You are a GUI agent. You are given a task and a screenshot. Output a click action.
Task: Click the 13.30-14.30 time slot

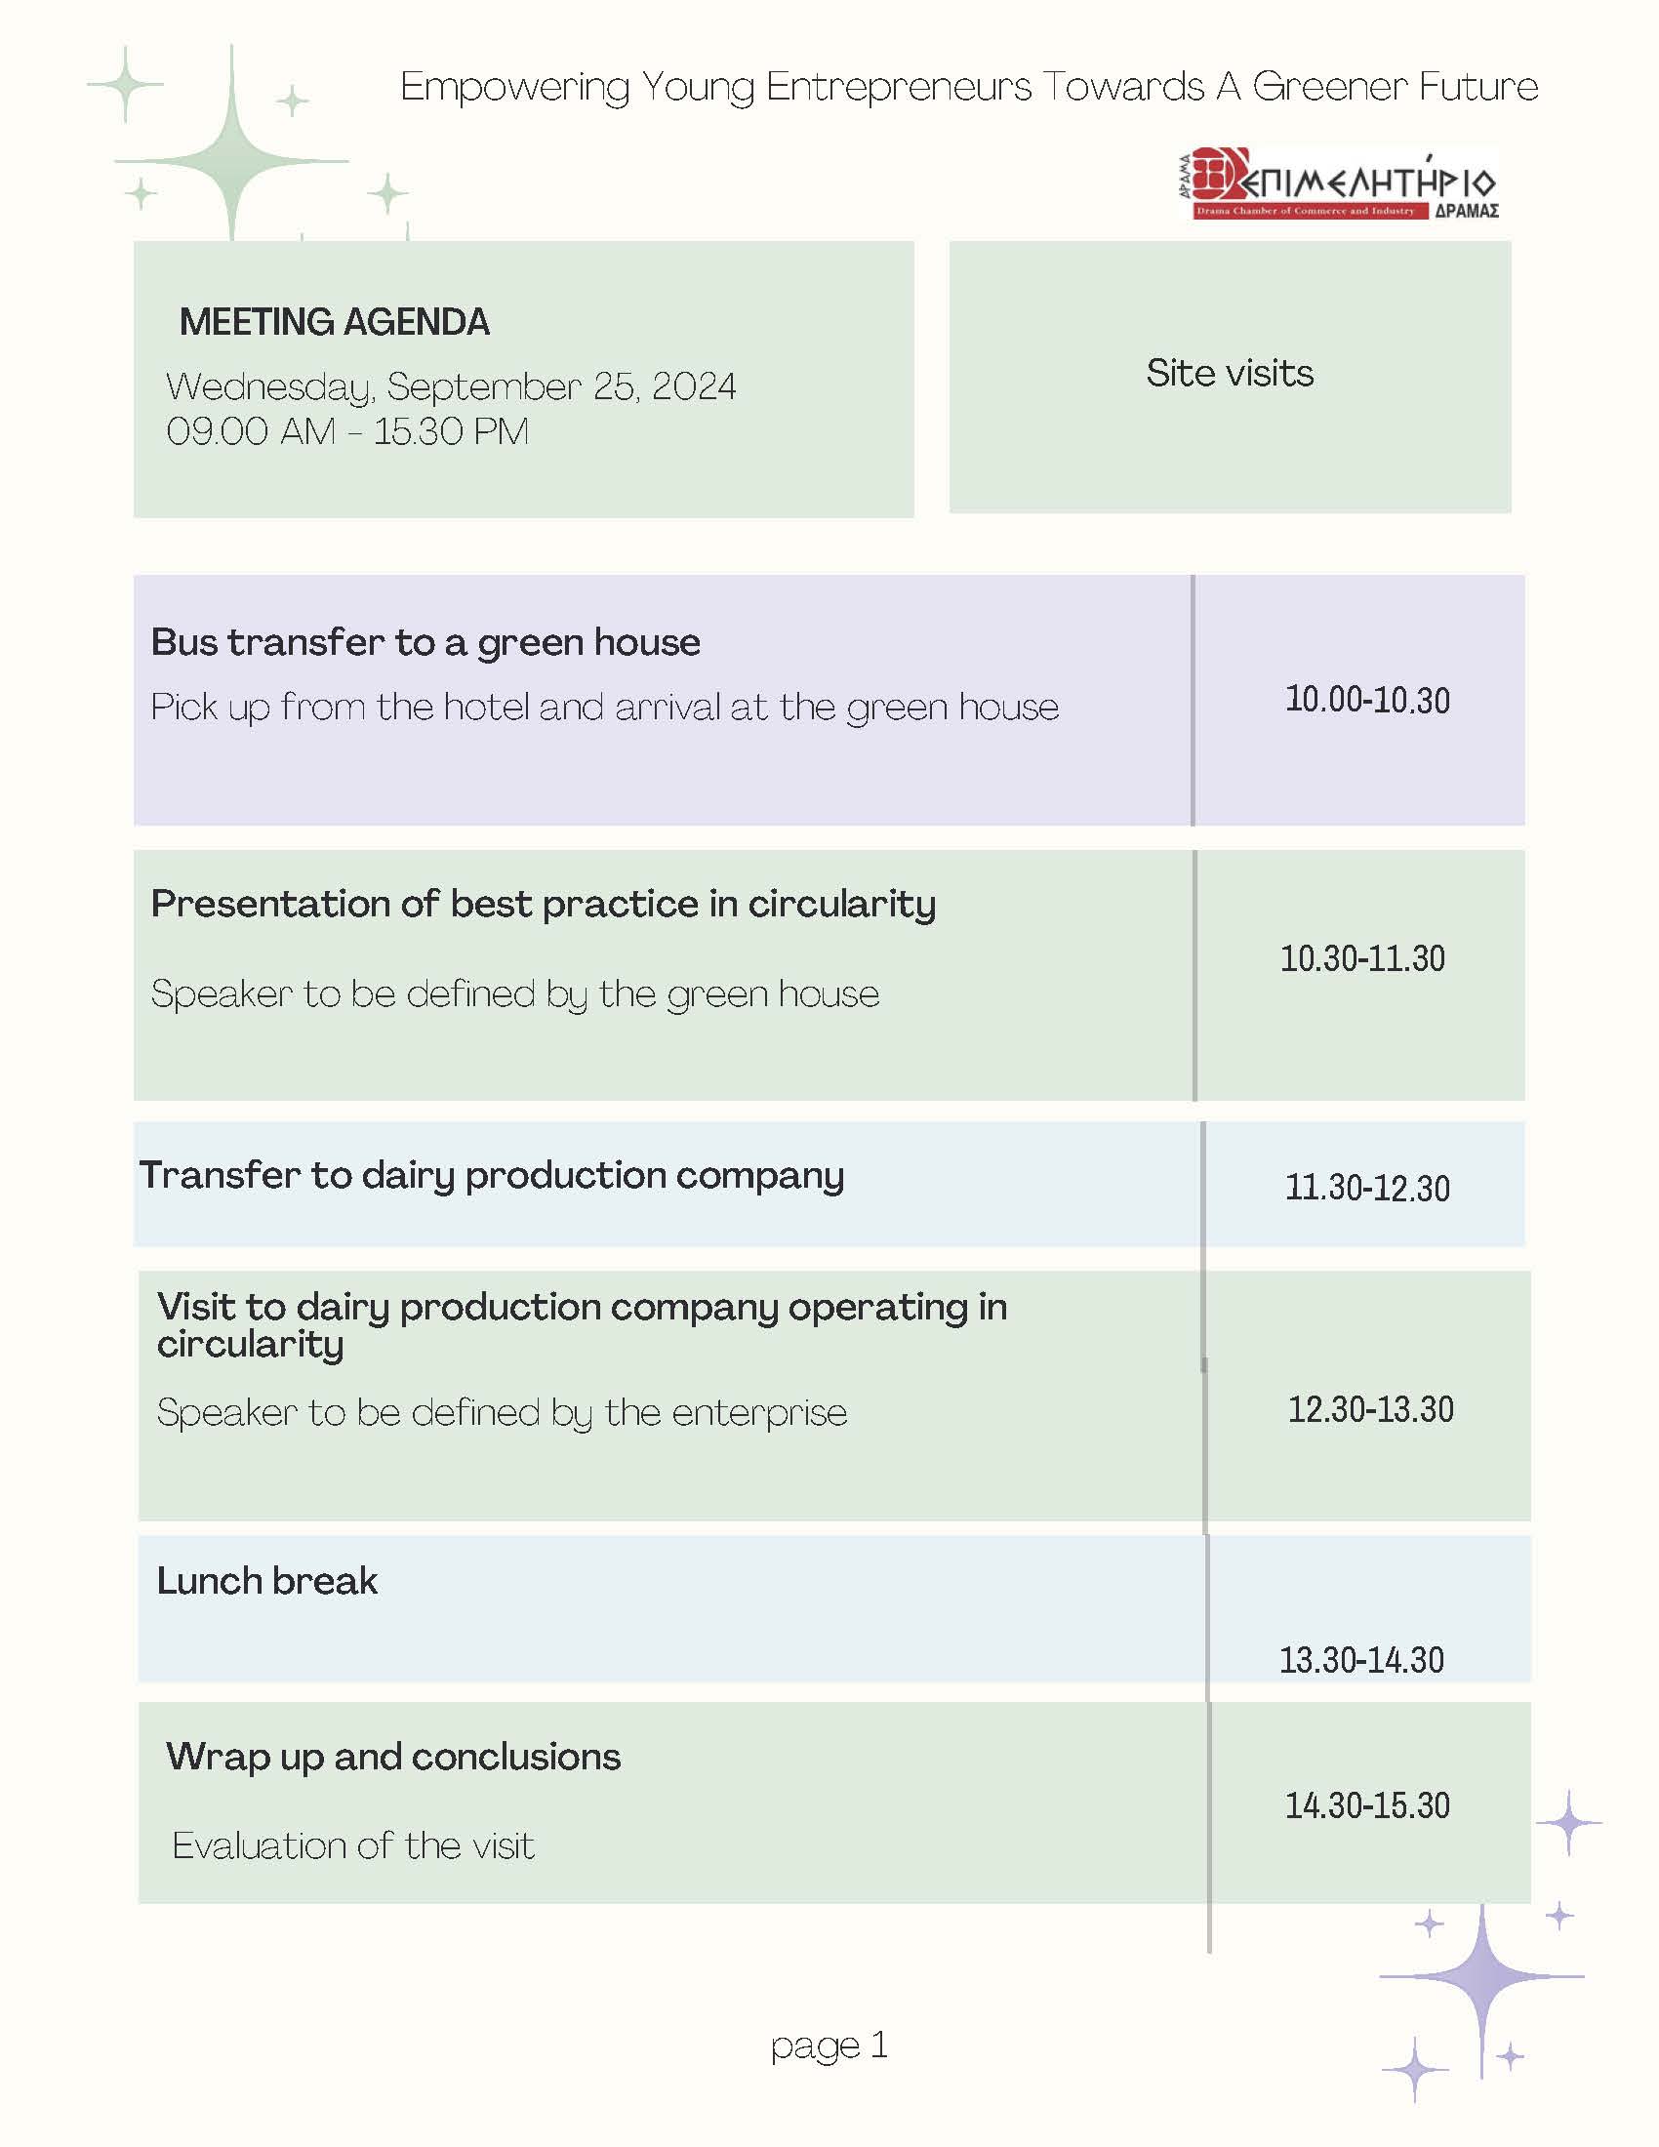(x=1361, y=1660)
